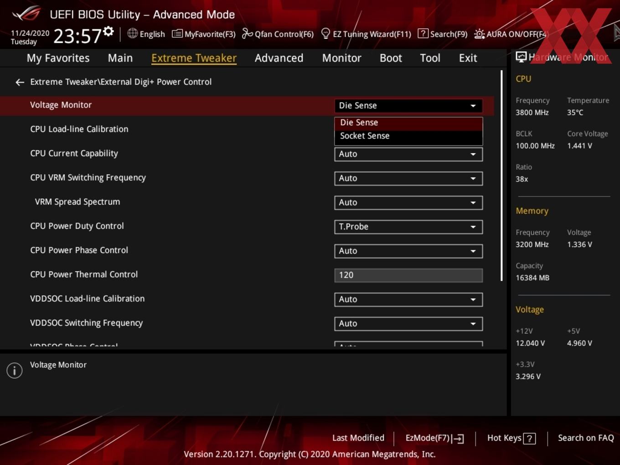The image size is (620, 465).
Task: Click Memory Capacity 16384 MB reading
Action: pyautogui.click(x=532, y=278)
